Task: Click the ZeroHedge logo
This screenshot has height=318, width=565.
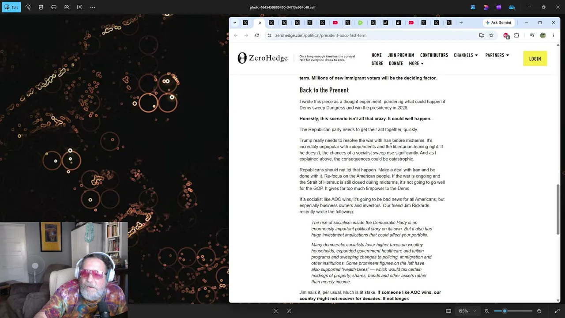Action: pyautogui.click(x=263, y=58)
